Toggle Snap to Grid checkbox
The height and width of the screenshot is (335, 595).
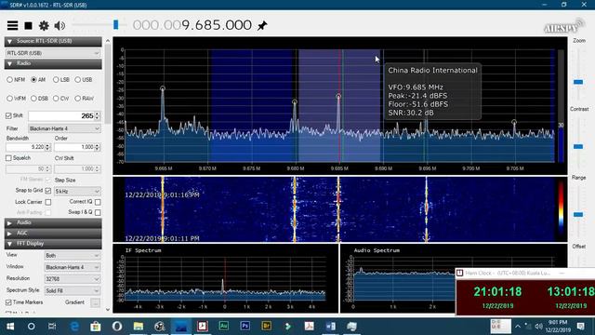point(48,191)
